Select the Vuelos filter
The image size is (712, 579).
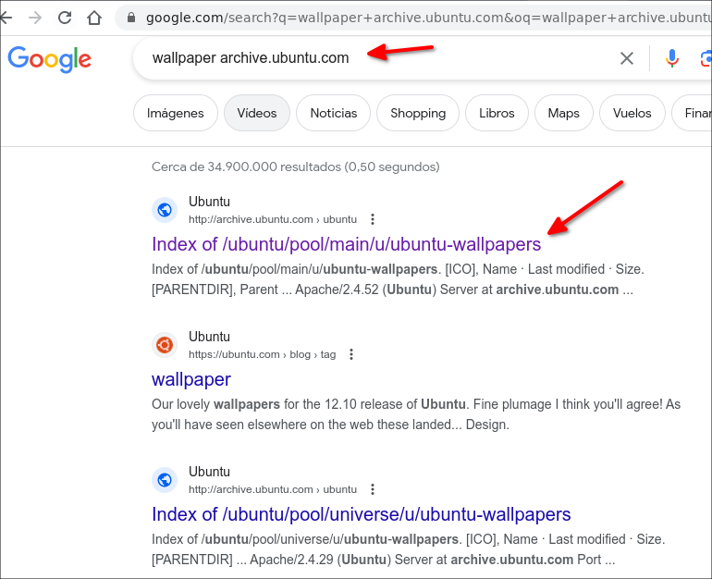pos(632,113)
